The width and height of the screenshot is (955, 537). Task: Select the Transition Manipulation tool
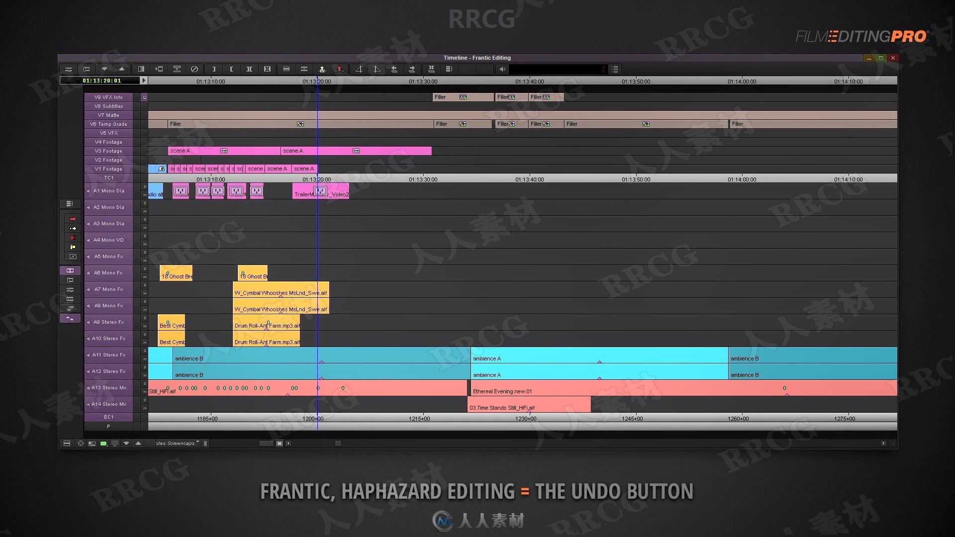click(73, 257)
